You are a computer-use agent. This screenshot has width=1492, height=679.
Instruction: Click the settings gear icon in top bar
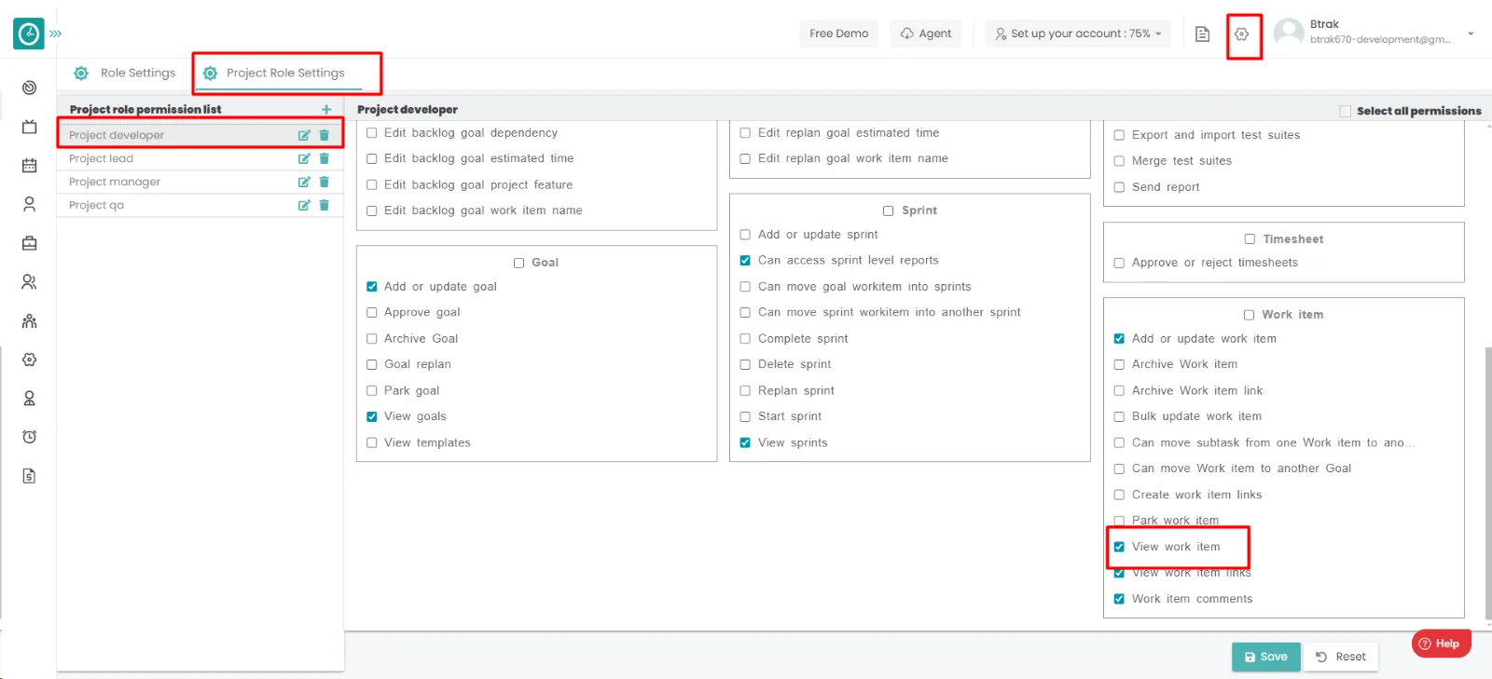(1241, 34)
